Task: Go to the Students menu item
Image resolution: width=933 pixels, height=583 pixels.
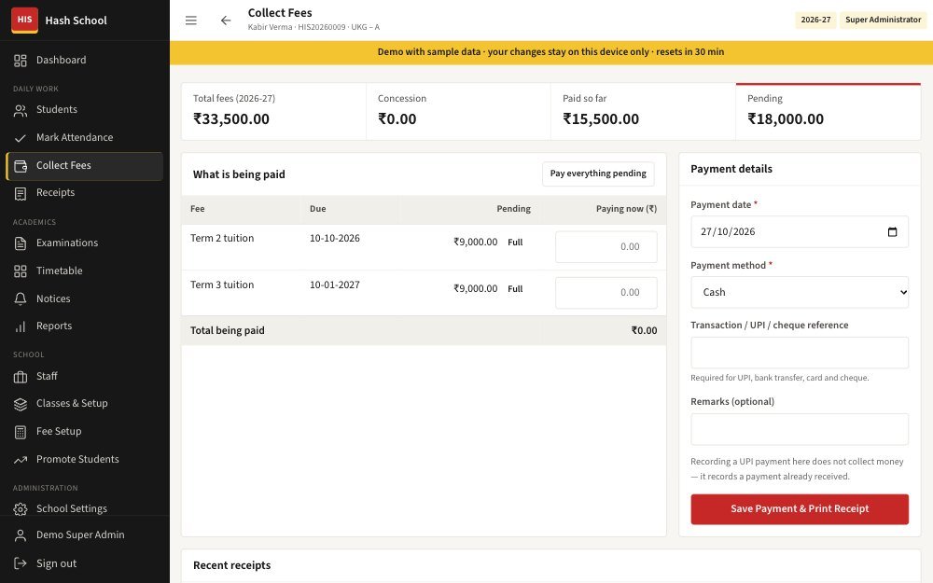Action: 85,109
